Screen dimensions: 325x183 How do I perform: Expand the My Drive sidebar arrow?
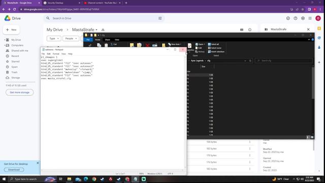pyautogui.click(x=5, y=40)
